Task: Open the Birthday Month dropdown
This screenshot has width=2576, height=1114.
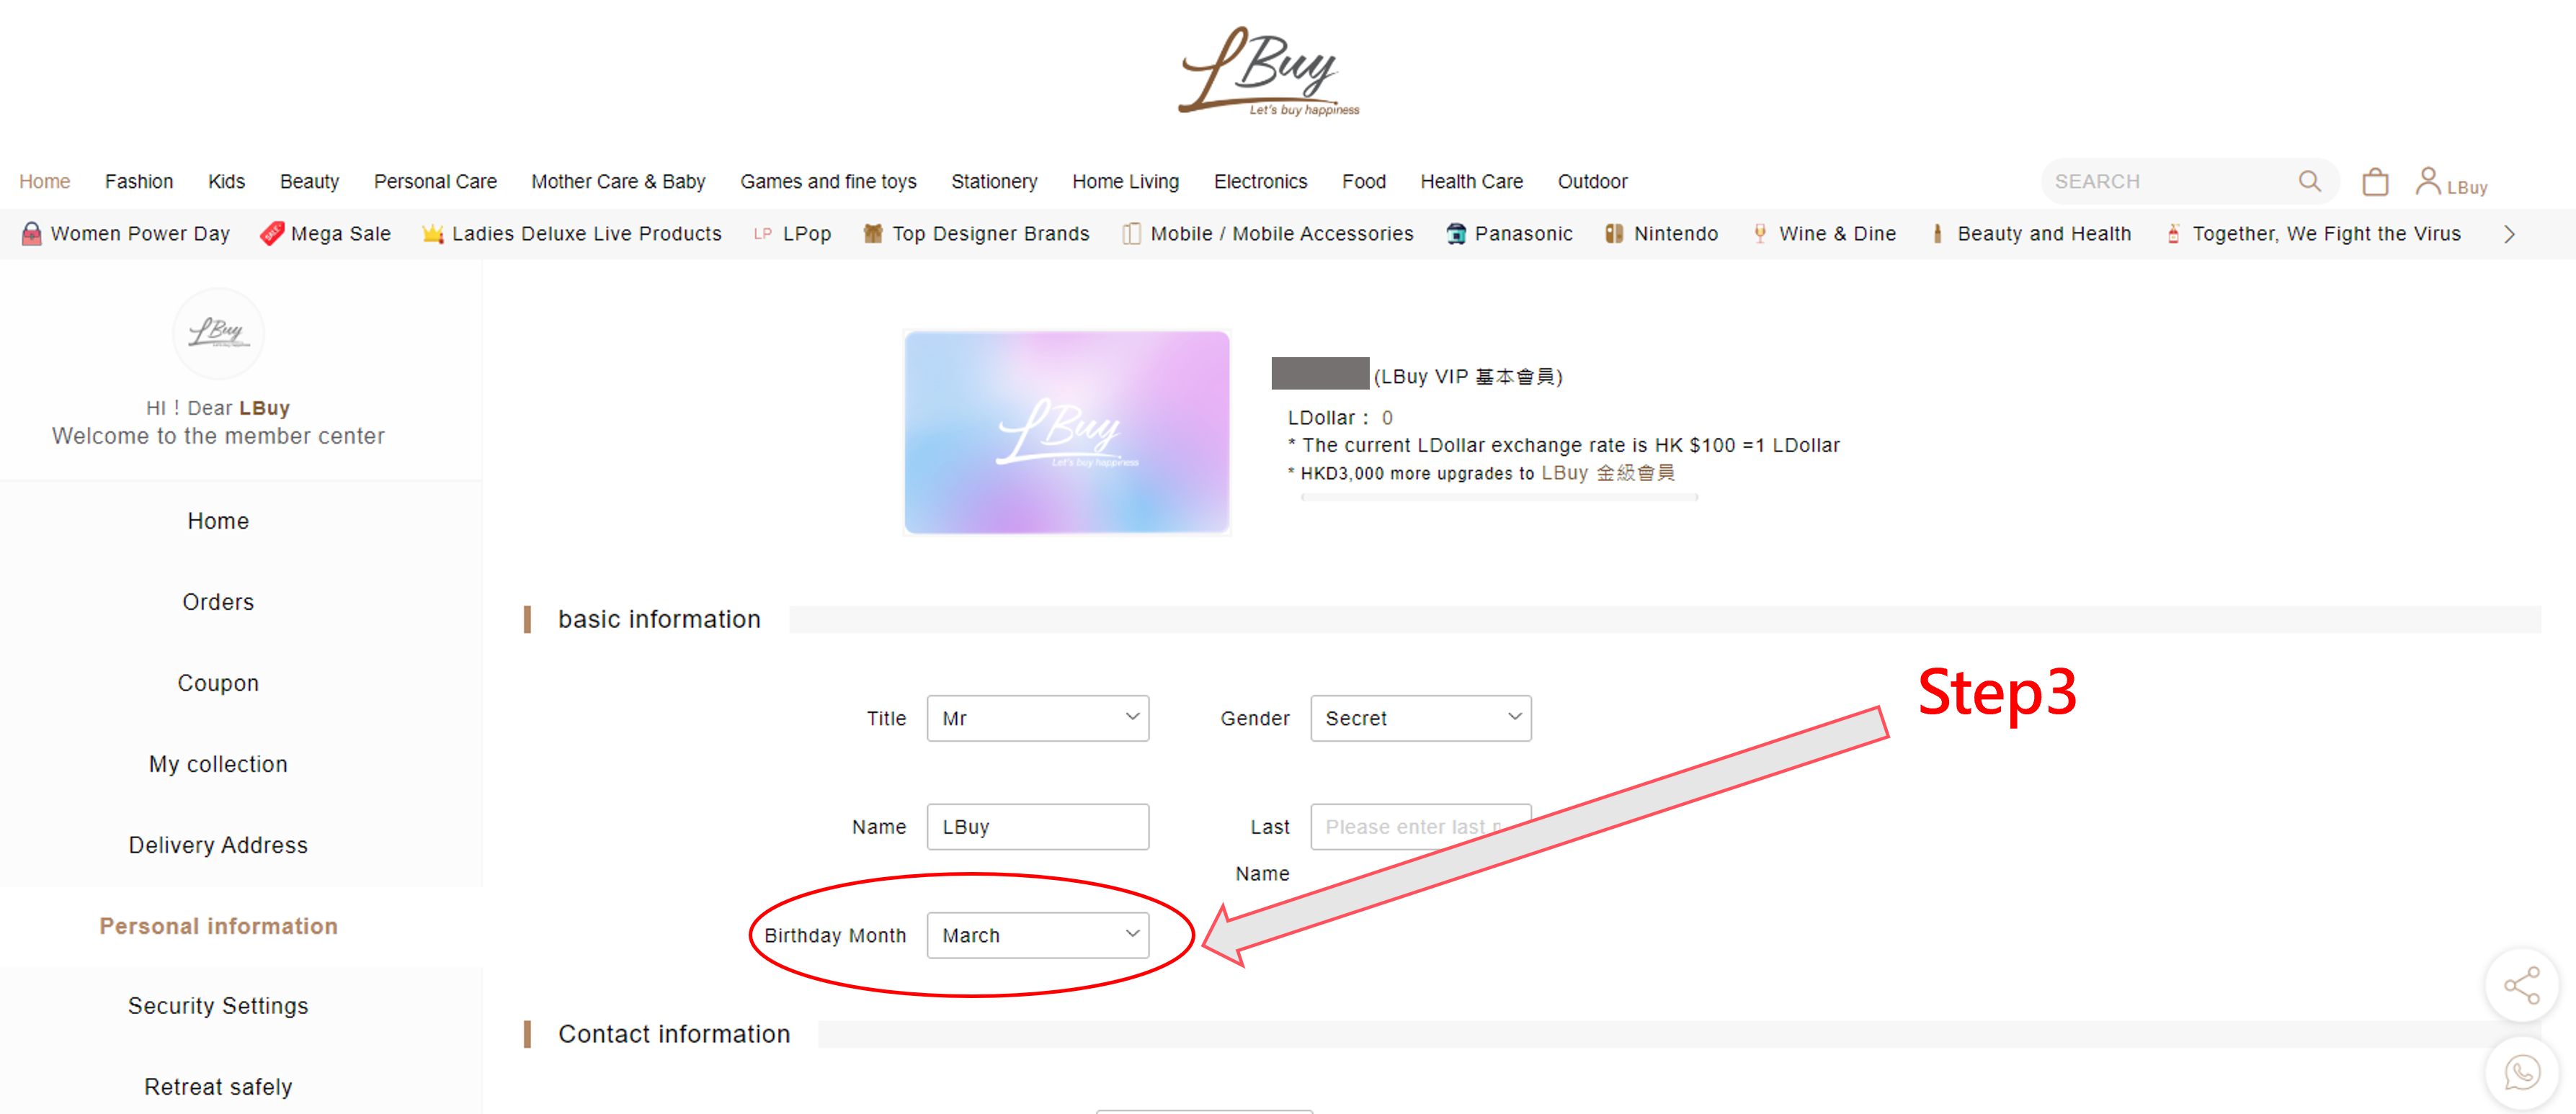Action: click(x=1037, y=934)
